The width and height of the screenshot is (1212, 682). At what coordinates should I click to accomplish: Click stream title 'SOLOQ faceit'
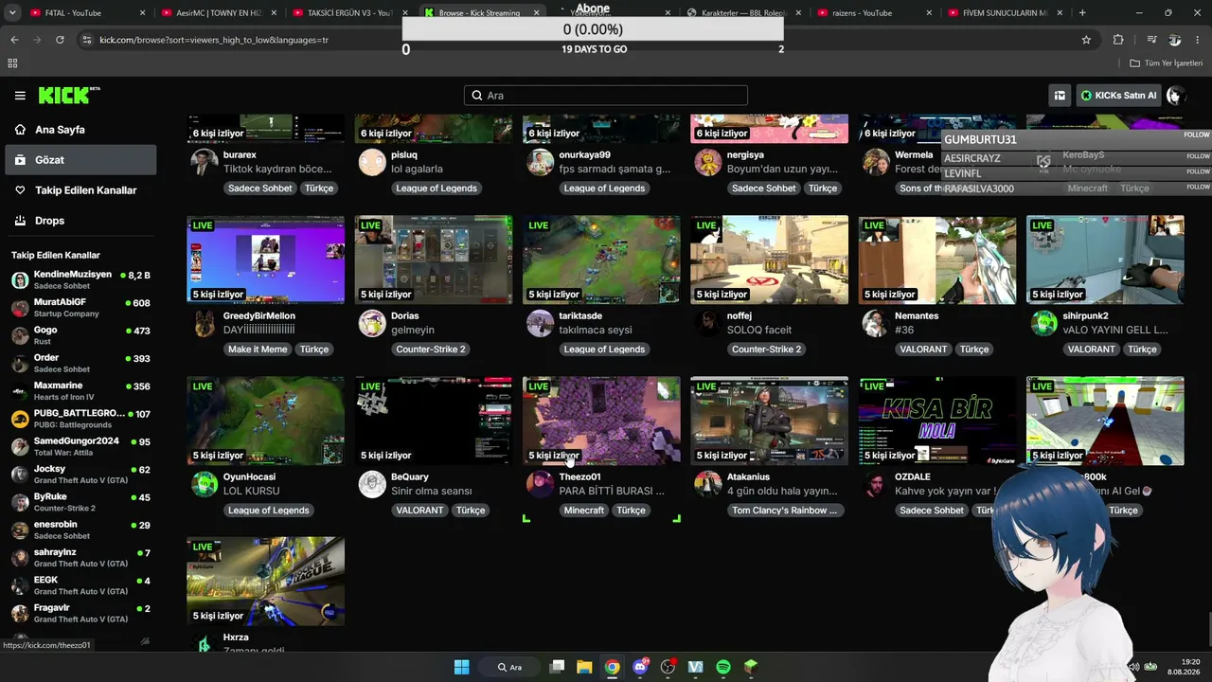click(759, 330)
